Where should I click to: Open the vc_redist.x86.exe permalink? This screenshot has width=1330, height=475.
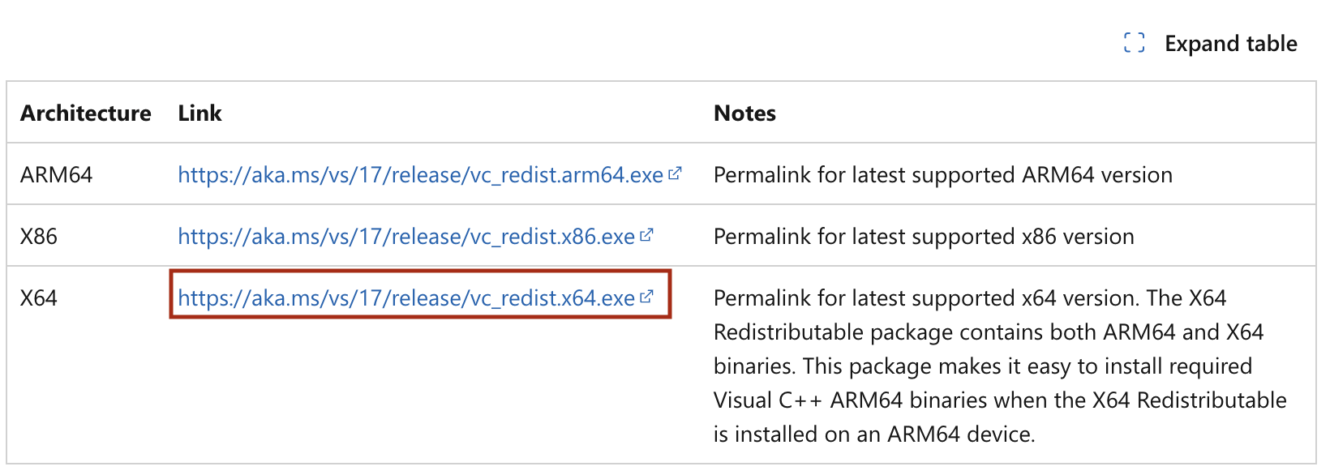(404, 236)
